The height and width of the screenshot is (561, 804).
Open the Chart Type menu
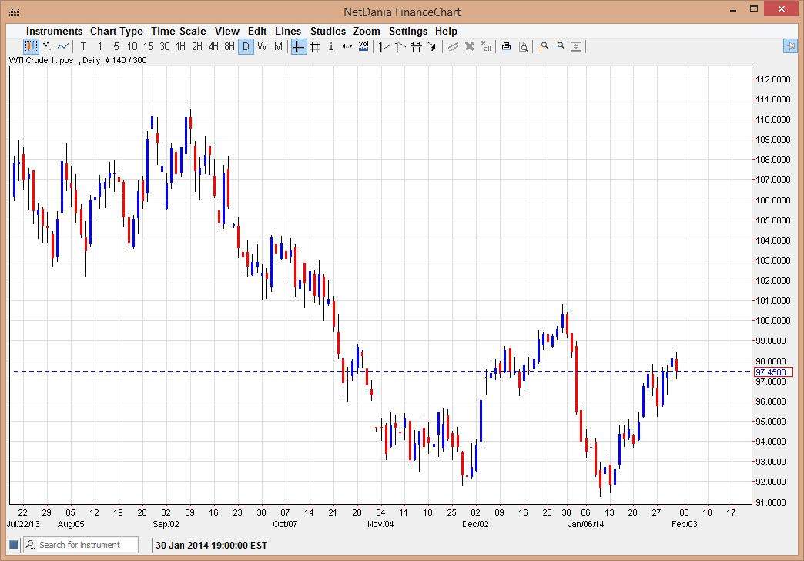[x=116, y=31]
